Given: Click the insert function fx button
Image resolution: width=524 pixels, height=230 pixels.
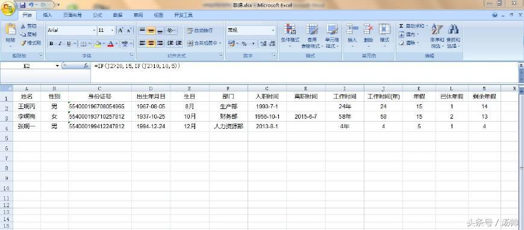Looking at the screenshot, I should coord(86,66).
